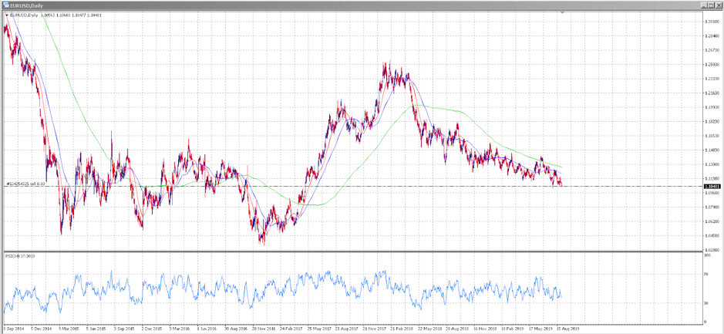Click the 3 Sep 2015 date label

click(123, 330)
